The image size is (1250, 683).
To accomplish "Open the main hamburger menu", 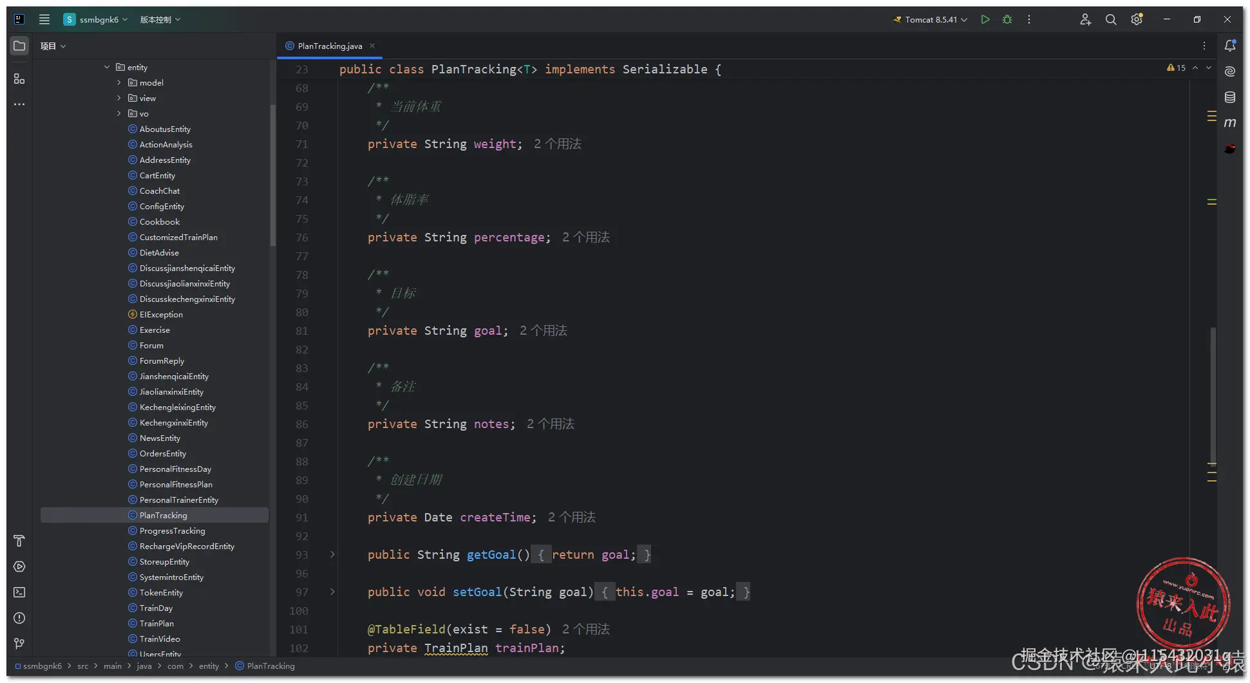I will (x=44, y=19).
